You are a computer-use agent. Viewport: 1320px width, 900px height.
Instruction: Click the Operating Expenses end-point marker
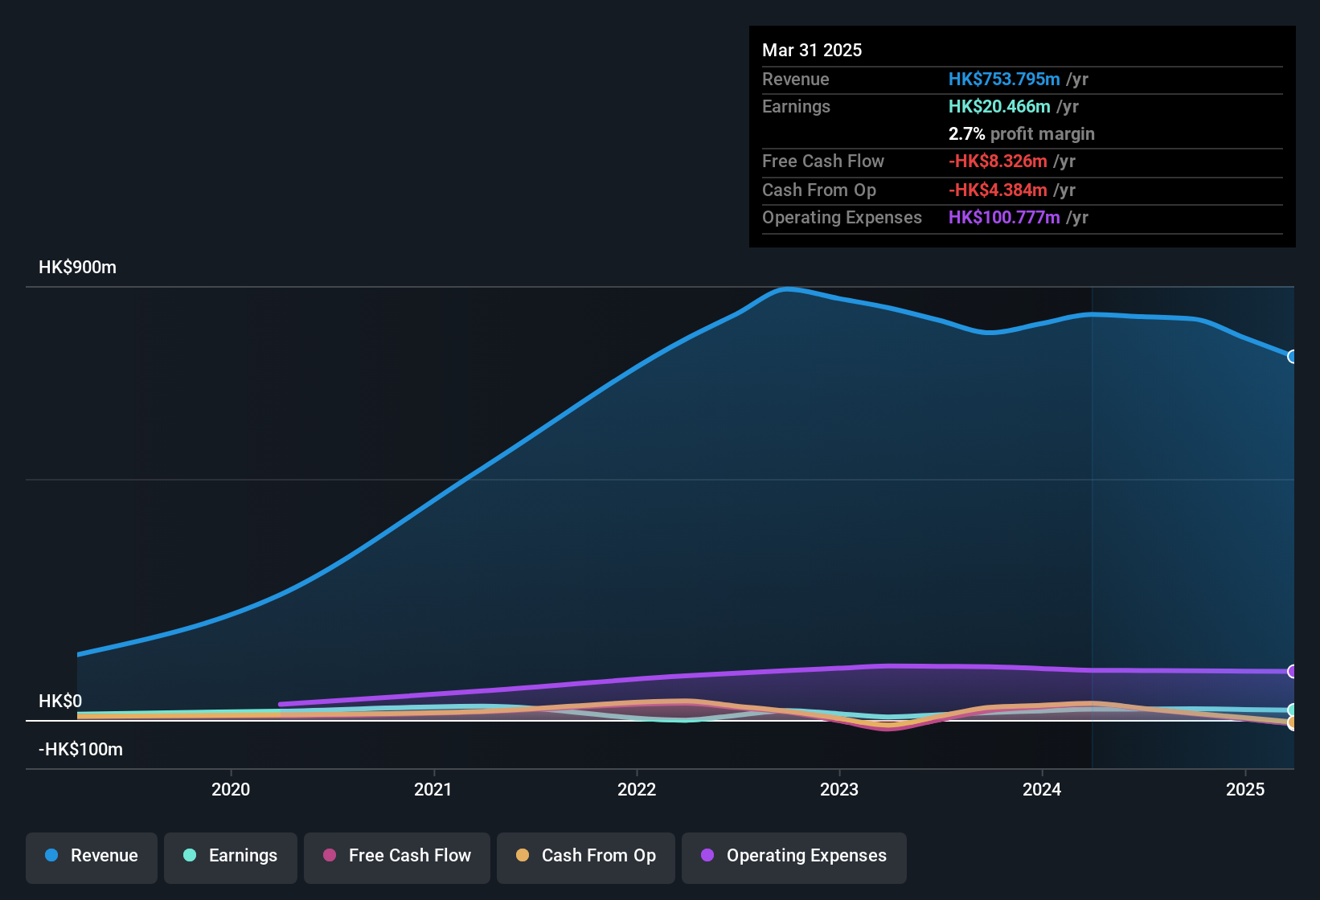pyautogui.click(x=1292, y=672)
